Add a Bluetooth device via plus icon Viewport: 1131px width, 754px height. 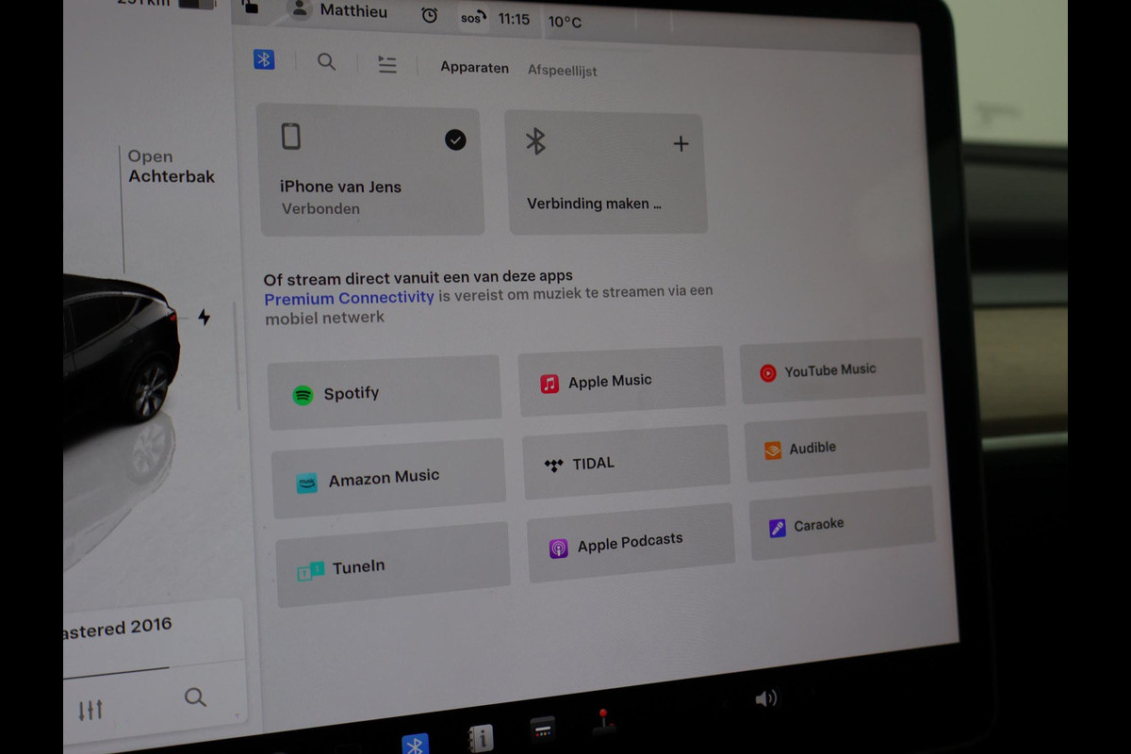680,144
